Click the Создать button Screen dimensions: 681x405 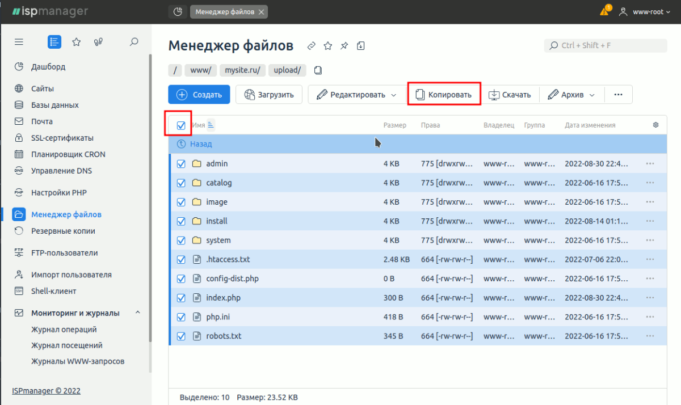coord(199,95)
